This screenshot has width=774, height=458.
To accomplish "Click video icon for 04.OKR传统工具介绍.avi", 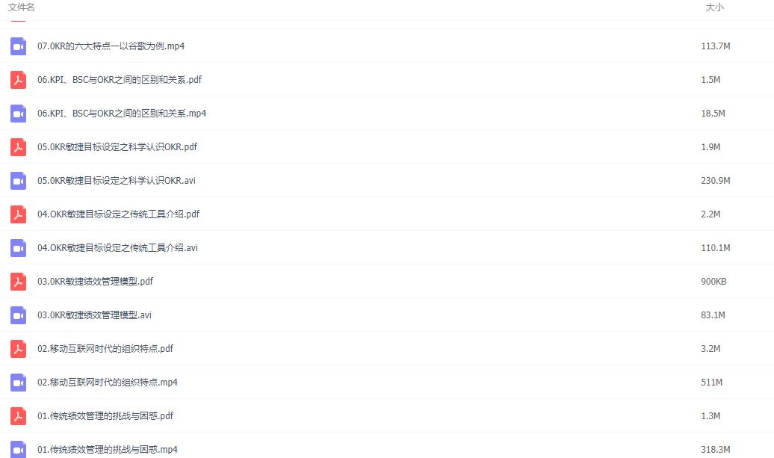I will click(x=18, y=248).
